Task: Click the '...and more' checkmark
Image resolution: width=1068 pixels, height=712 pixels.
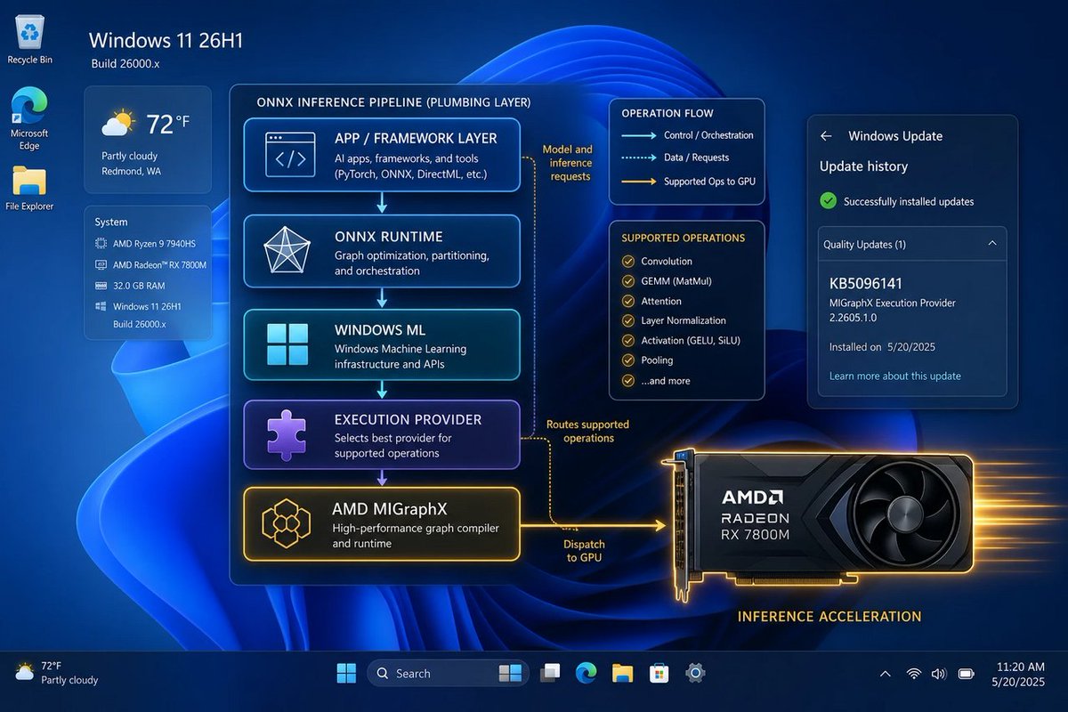Action: [x=627, y=381]
